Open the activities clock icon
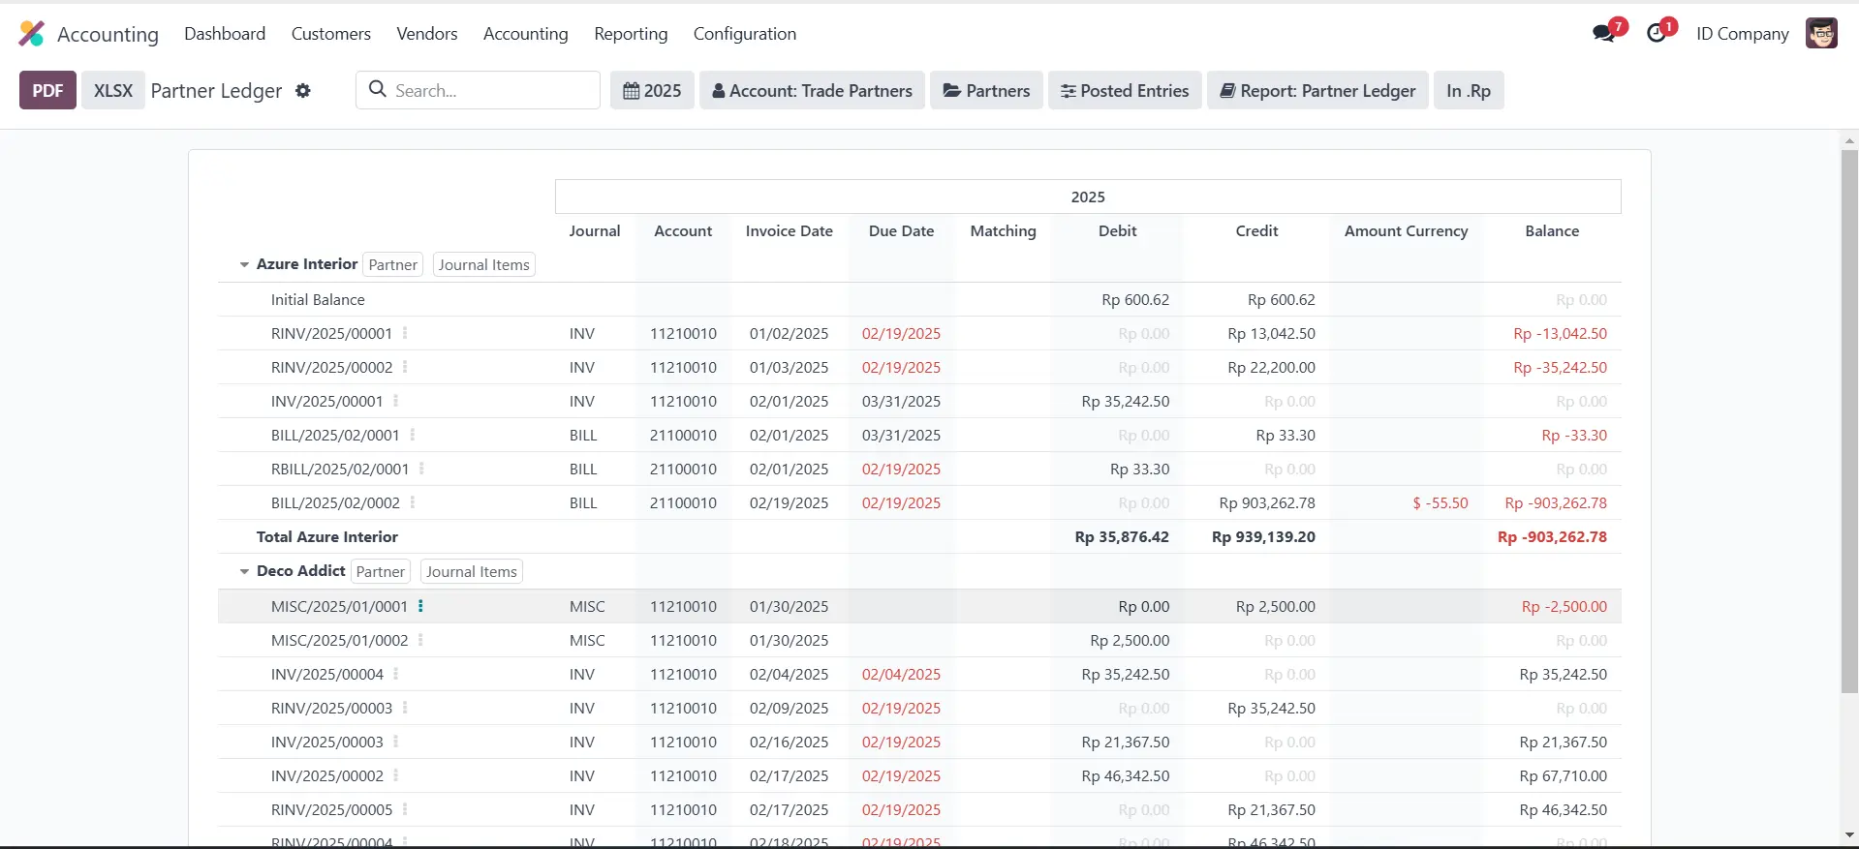Viewport: 1859px width, 849px height. pos(1657,33)
